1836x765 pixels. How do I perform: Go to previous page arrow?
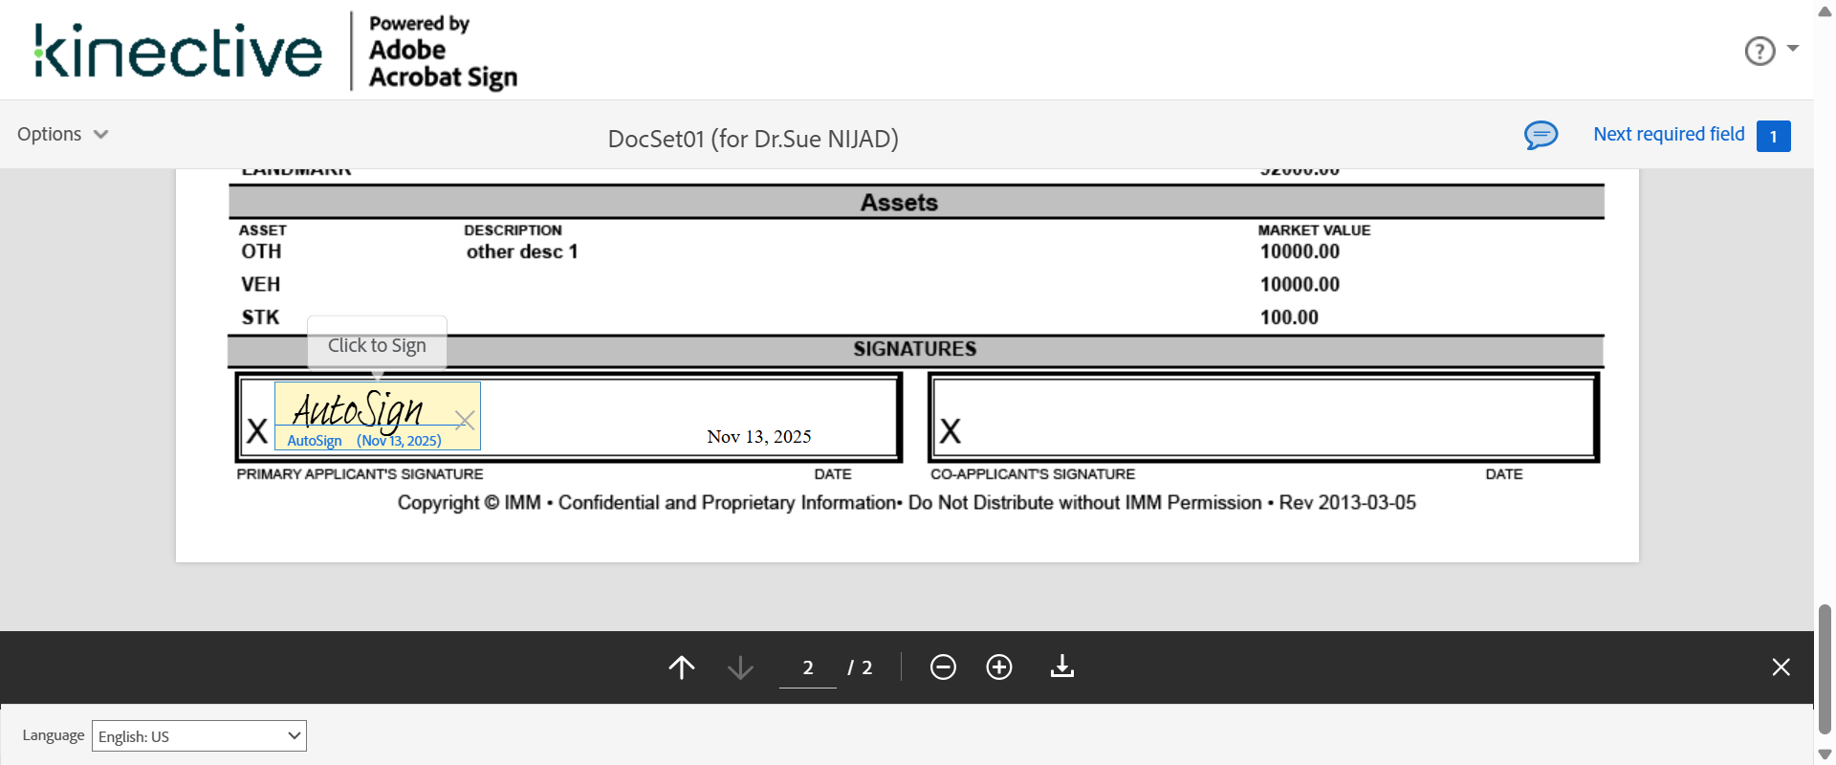point(682,667)
